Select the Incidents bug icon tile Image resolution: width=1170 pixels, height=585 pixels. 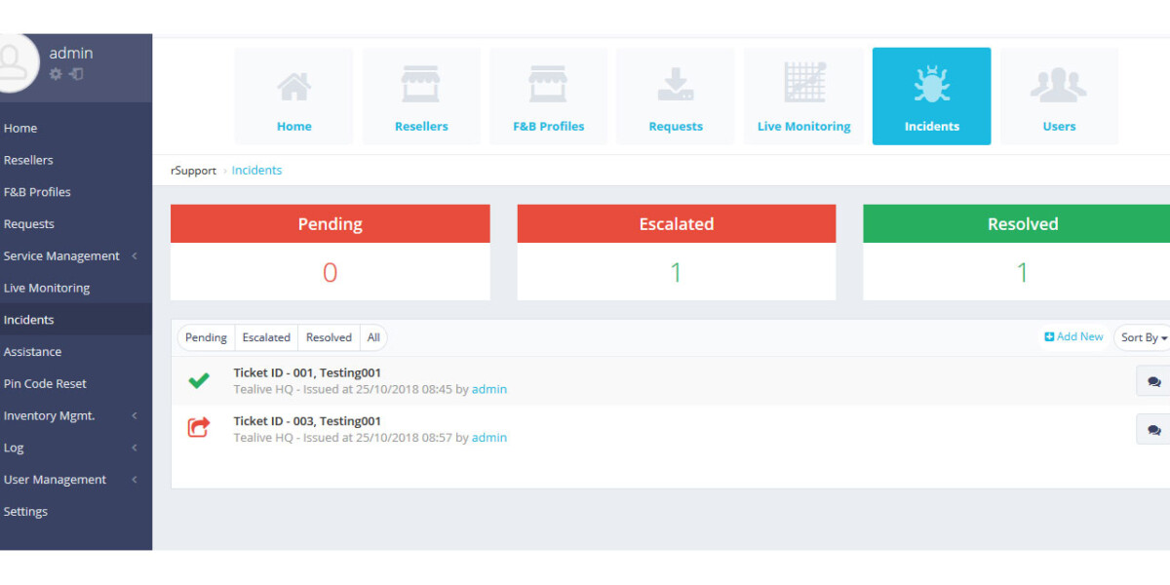(x=931, y=96)
